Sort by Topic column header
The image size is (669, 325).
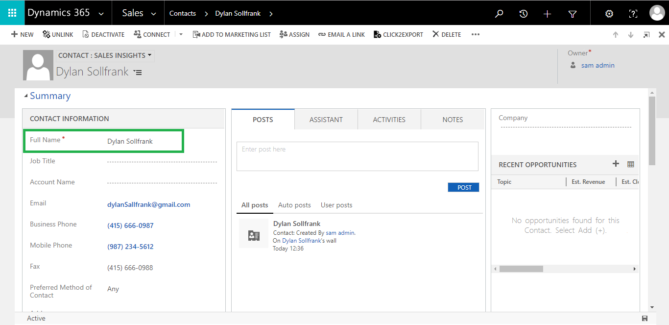(x=504, y=182)
